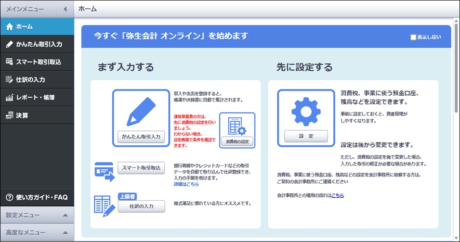Click the large blue pencil icon
Screen dimensions: 460x242
click(x=141, y=112)
